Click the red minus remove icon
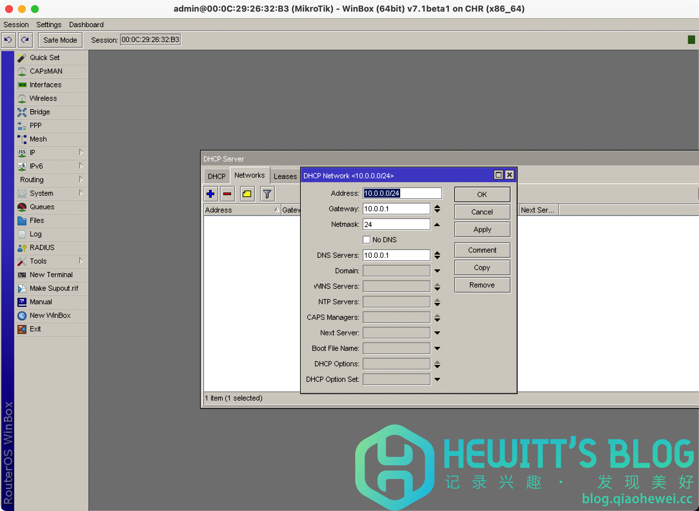699x511 pixels. [x=227, y=194]
